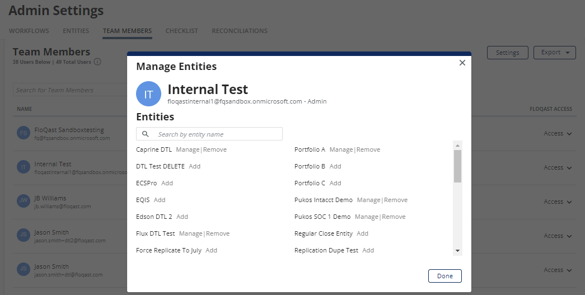Click jb.williams@floqast.com email text
585x295 pixels.
point(63,206)
